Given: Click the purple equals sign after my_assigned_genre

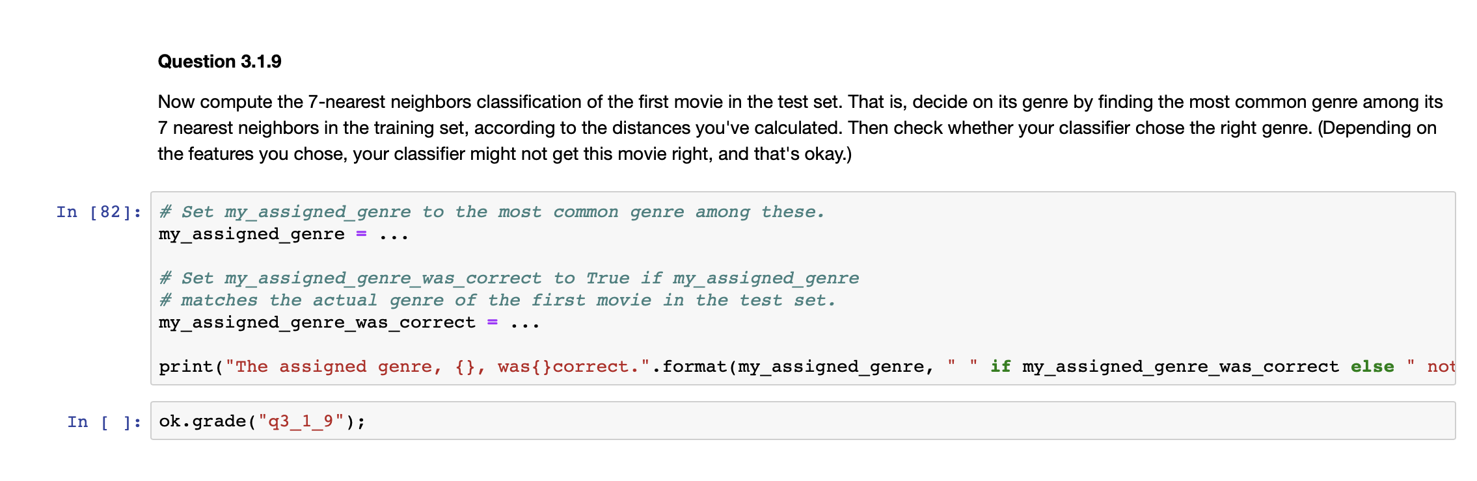Looking at the screenshot, I should click(362, 235).
